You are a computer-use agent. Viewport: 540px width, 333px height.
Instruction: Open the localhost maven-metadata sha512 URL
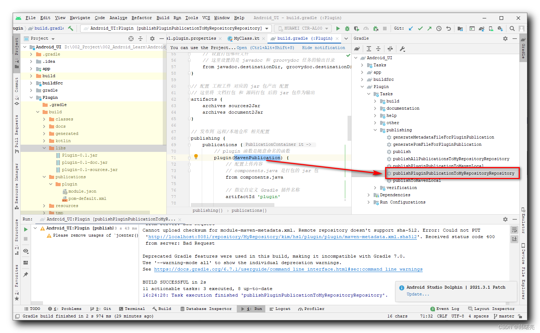(283, 237)
